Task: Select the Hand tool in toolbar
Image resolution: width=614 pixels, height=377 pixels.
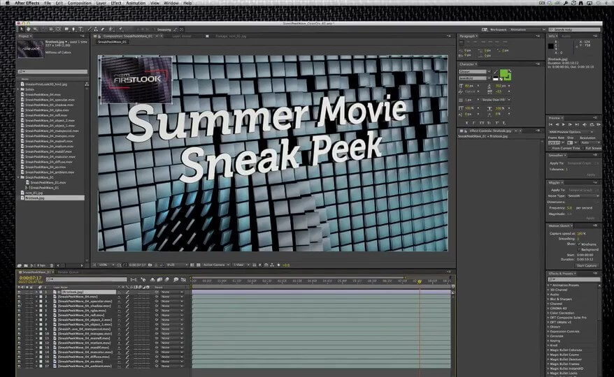Action: tap(28, 29)
